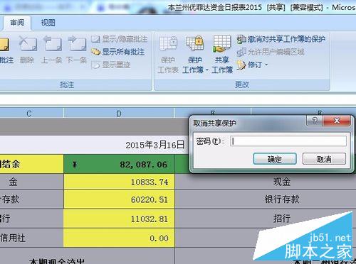Click the 密码 input field
Screen dimensions: 356x264
coord(288,141)
